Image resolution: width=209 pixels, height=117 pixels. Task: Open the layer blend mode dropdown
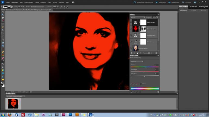138,17
